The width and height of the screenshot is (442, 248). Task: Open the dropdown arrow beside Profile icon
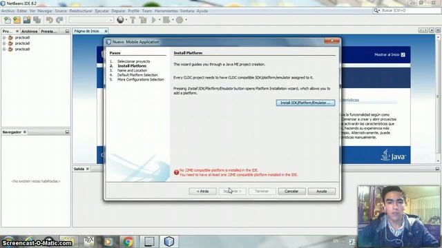(x=186, y=20)
